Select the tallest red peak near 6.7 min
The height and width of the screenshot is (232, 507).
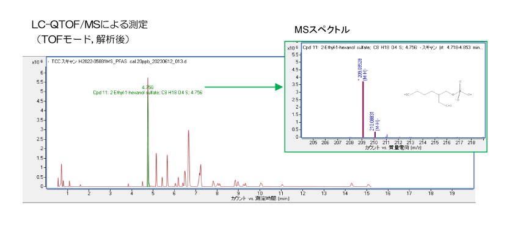(189, 158)
